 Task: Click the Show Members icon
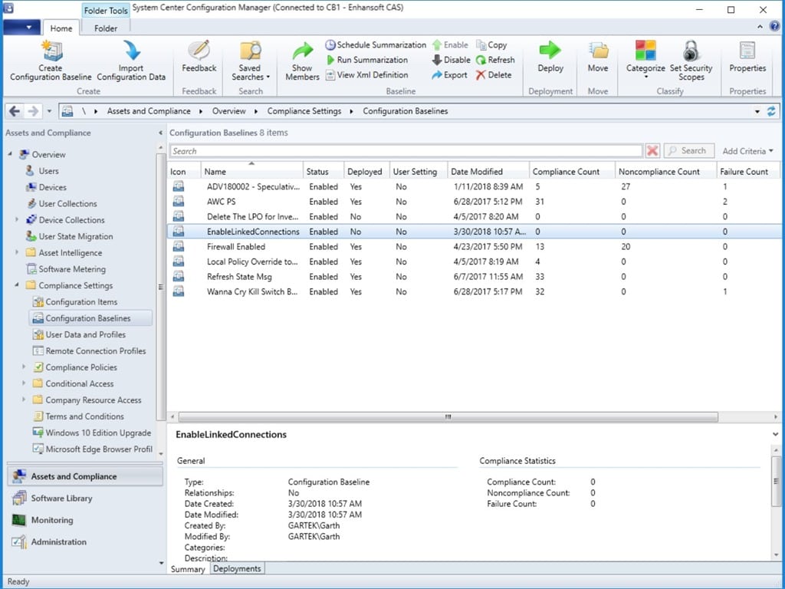click(x=302, y=51)
